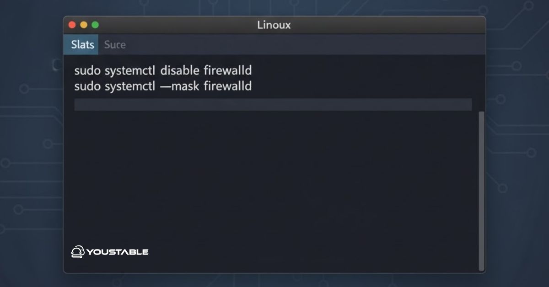Click the empty terminal area below the commands
Screen dimensions: 549x287
[x=273, y=183]
